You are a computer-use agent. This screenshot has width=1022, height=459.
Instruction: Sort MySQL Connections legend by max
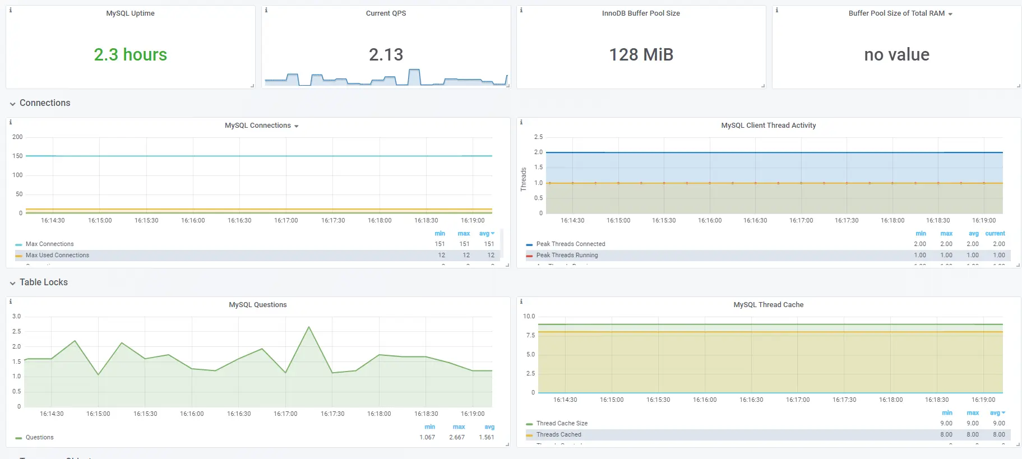(x=464, y=234)
